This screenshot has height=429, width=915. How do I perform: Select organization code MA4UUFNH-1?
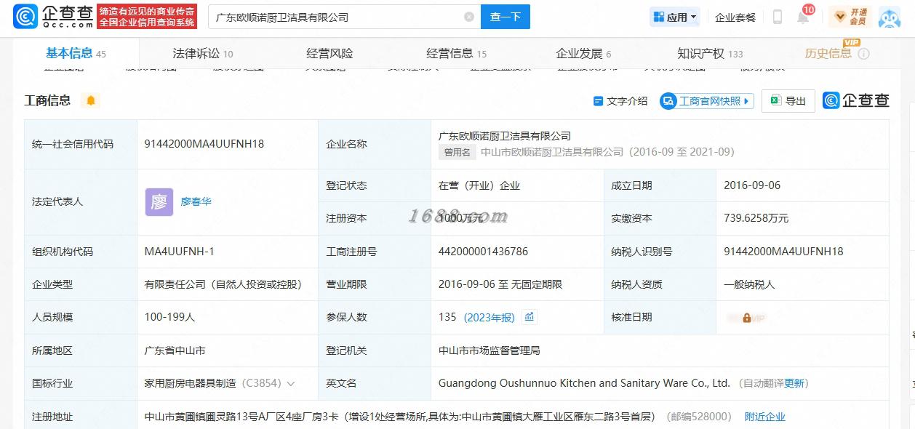coord(180,252)
